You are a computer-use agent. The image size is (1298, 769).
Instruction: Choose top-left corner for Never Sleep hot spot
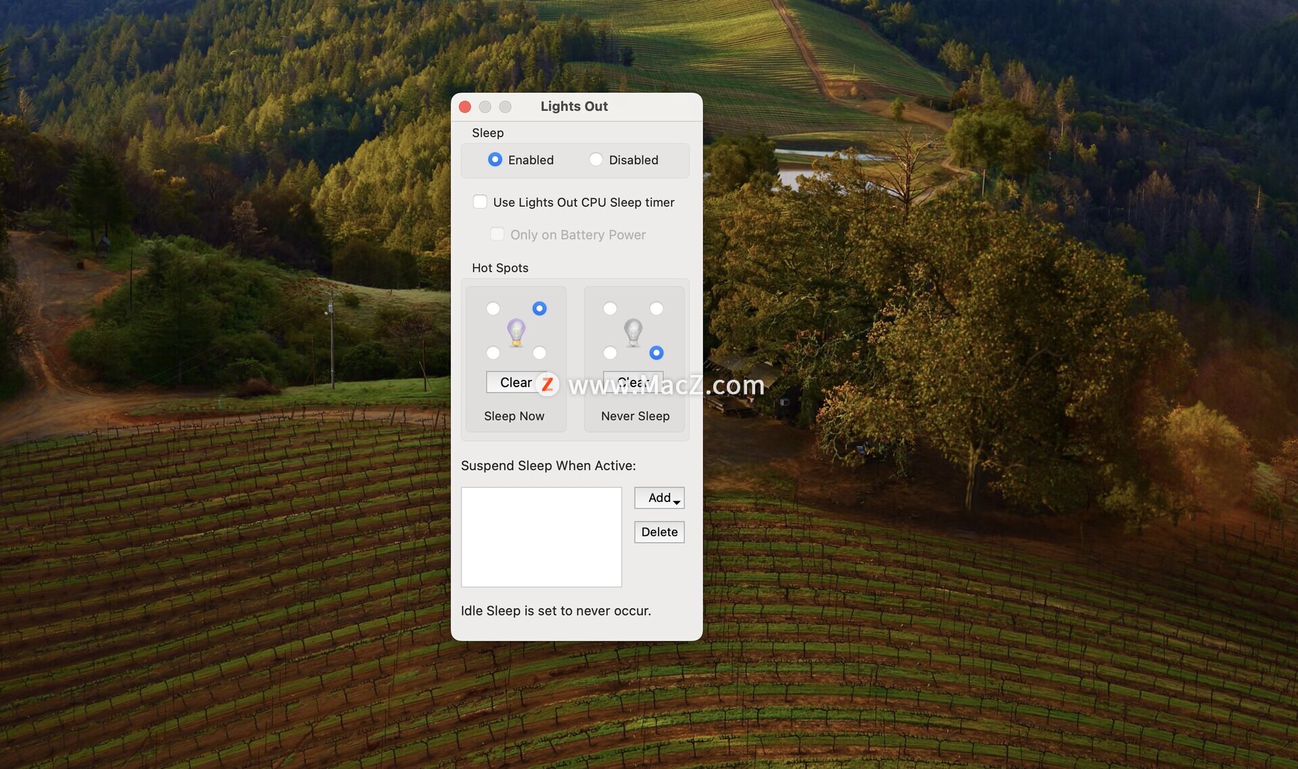[610, 309]
